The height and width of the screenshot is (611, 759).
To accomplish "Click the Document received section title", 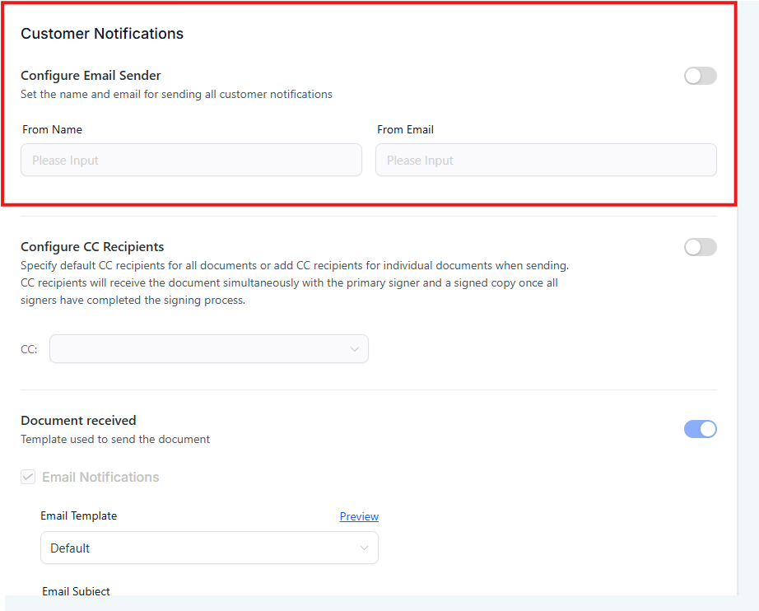I will point(78,421).
